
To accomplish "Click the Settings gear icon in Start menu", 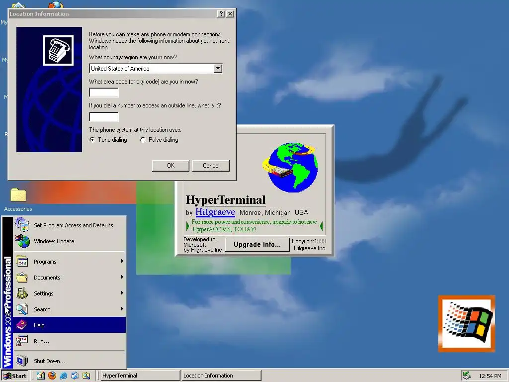I will click(22, 293).
